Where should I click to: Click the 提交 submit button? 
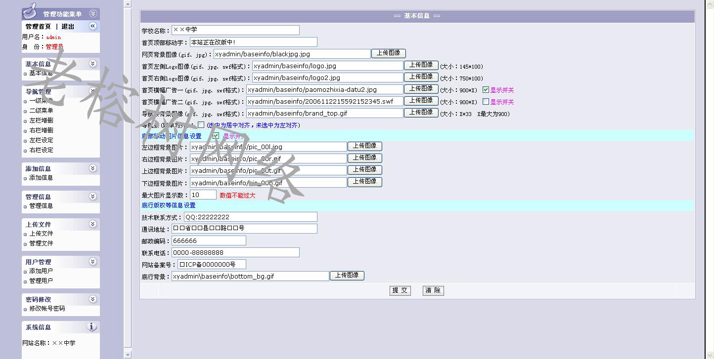coord(400,290)
